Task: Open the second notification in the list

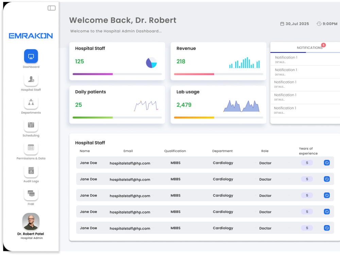Action: [x=305, y=72]
